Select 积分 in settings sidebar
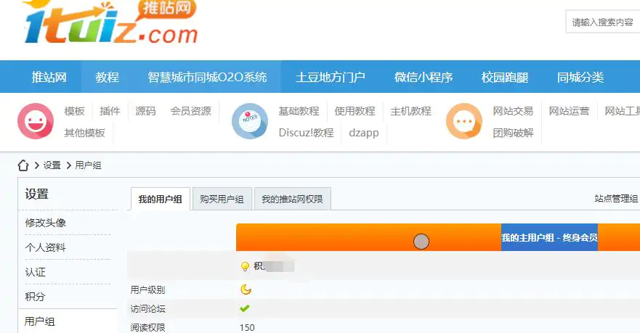This screenshot has width=640, height=333. pyautogui.click(x=35, y=296)
